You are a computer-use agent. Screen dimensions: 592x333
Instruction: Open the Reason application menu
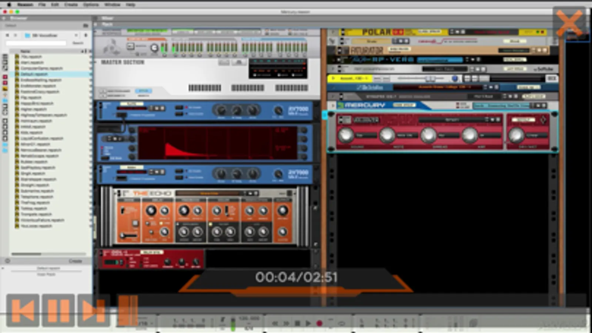(x=25, y=4)
